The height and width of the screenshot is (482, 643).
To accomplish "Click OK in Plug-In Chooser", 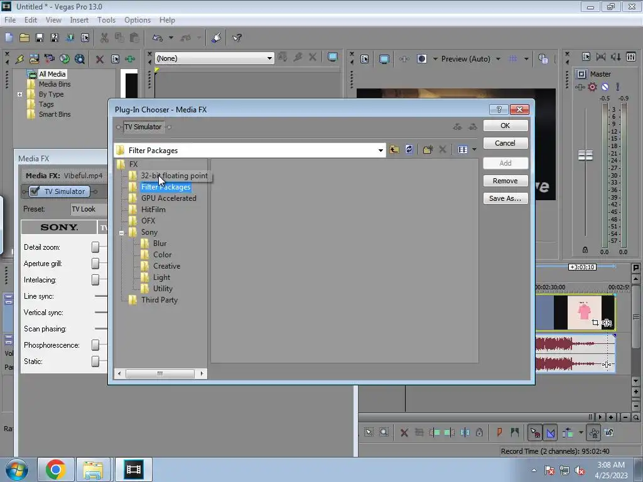I will point(505,126).
